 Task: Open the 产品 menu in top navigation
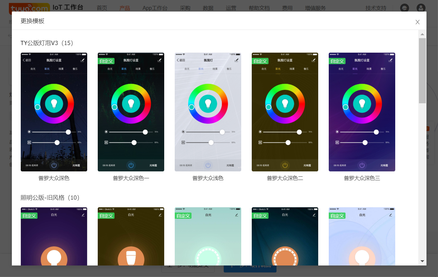coord(125,8)
